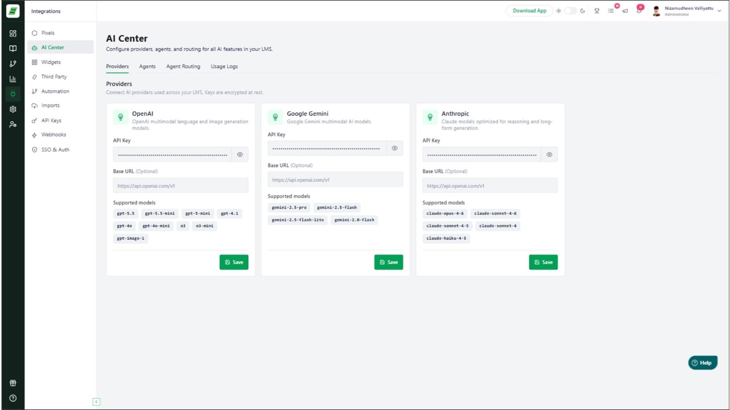Click the Anthropic API Key field

click(x=482, y=154)
